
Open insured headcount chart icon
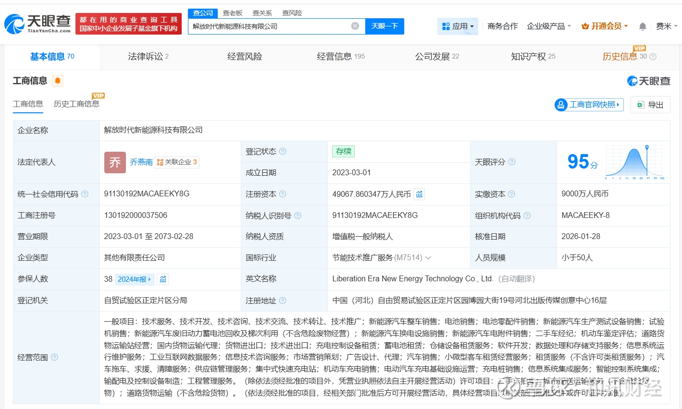pos(163,279)
